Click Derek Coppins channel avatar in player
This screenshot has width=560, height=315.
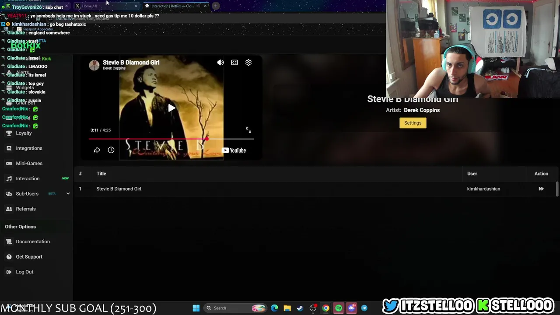[x=94, y=65]
